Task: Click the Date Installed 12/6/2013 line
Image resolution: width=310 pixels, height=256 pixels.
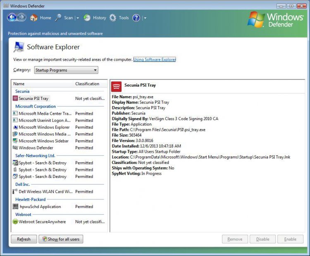Action: [x=146, y=146]
